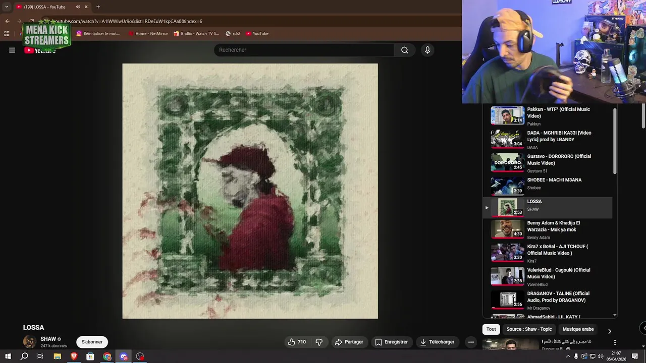Go back in browser history
This screenshot has width=646, height=363.
7,21
